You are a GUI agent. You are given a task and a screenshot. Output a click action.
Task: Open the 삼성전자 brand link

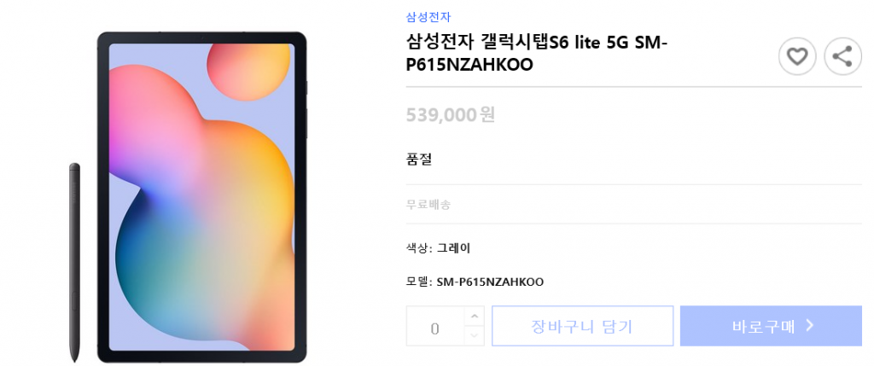pyautogui.click(x=428, y=17)
